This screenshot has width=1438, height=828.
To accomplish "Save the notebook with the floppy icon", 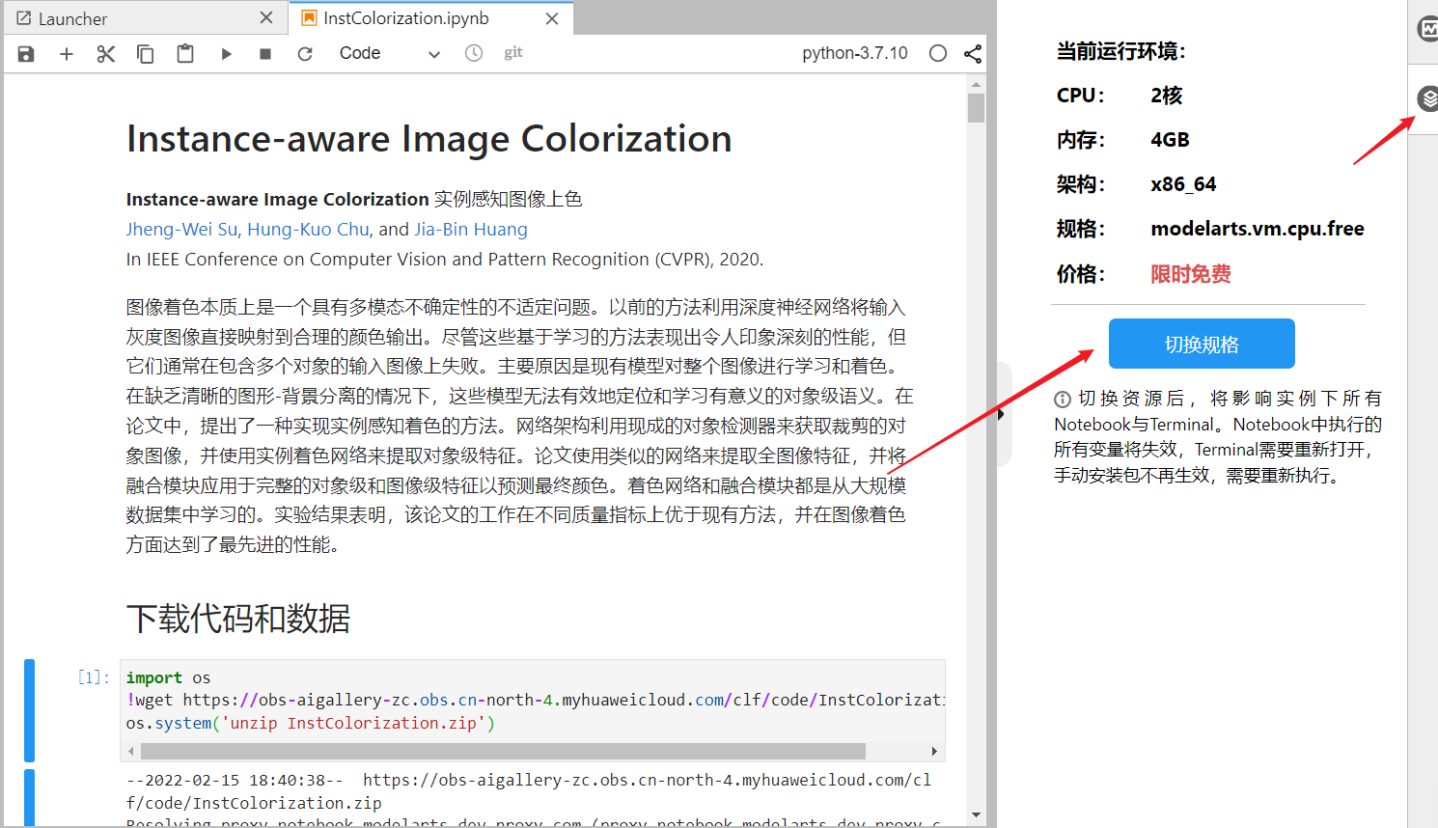I will point(26,54).
